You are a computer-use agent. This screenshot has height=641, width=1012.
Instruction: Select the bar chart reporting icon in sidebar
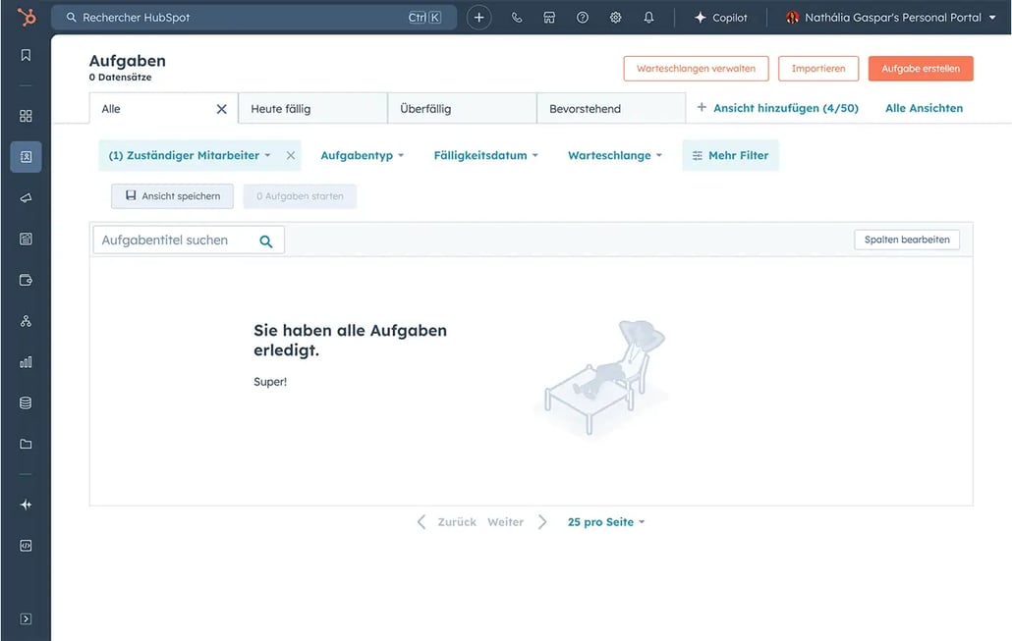(x=25, y=361)
